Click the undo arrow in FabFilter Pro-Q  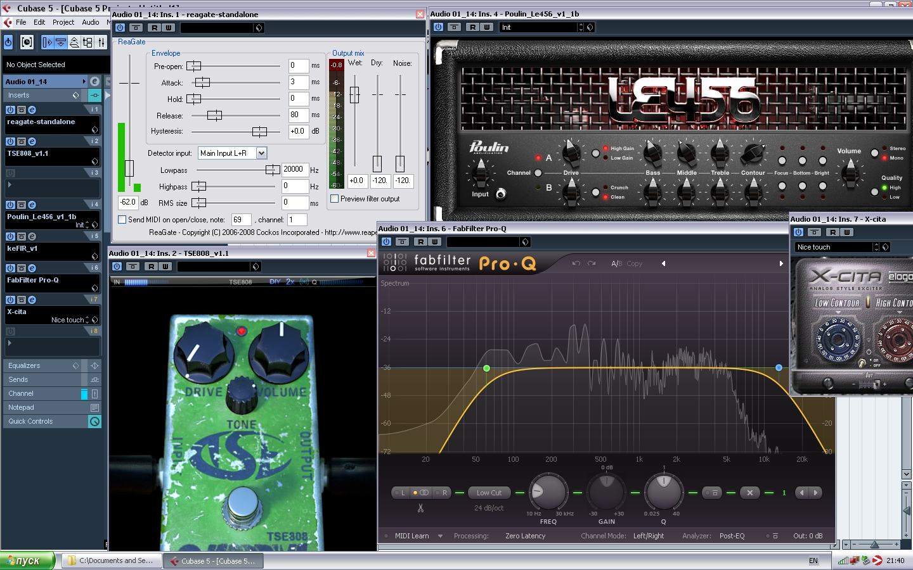tap(576, 263)
